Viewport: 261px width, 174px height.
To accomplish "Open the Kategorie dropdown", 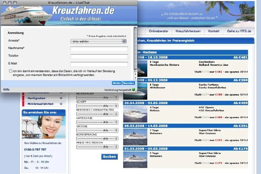I will tap(97, 122).
